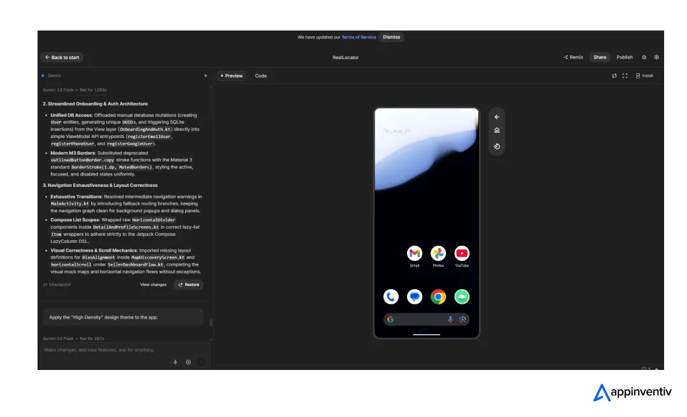Click the add attachment circle-plus icon
This screenshot has width=687, height=417.
pos(188,362)
